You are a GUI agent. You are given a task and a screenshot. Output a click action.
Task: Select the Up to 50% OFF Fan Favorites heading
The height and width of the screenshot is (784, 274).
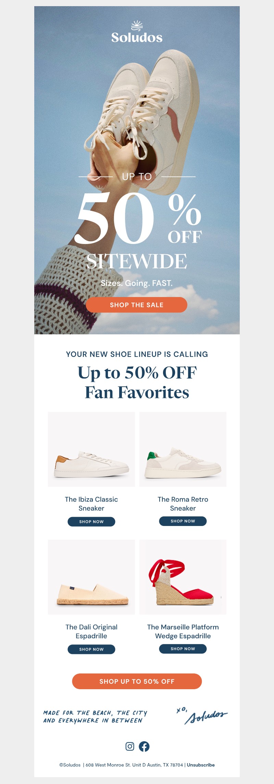tap(137, 382)
